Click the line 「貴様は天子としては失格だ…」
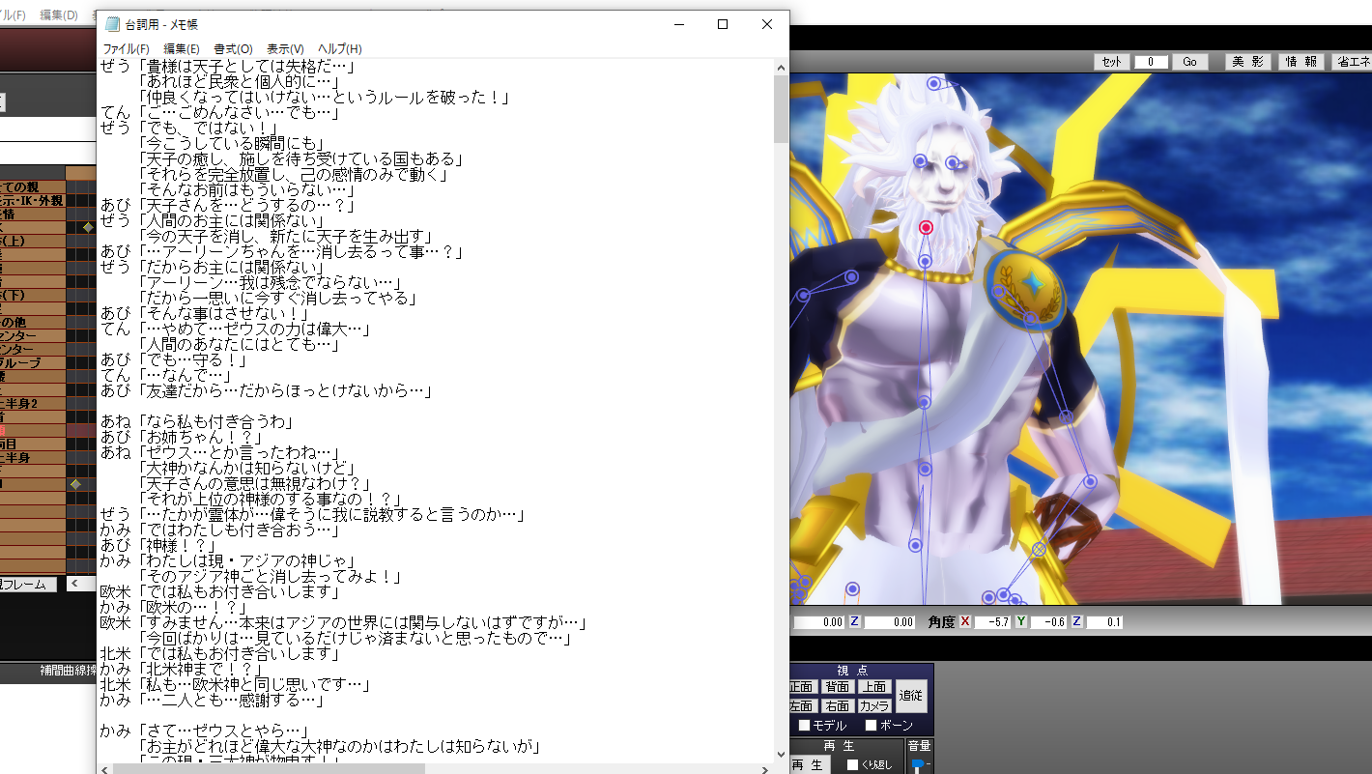This screenshot has width=1372, height=774. tap(246, 67)
